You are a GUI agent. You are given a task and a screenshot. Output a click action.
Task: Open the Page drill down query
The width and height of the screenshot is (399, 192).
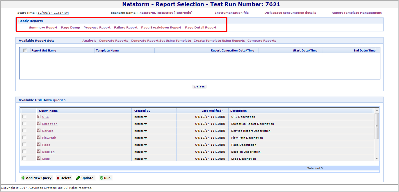(46, 145)
